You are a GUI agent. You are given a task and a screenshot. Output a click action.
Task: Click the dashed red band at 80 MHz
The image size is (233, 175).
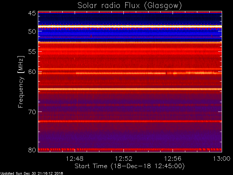coord(130,149)
